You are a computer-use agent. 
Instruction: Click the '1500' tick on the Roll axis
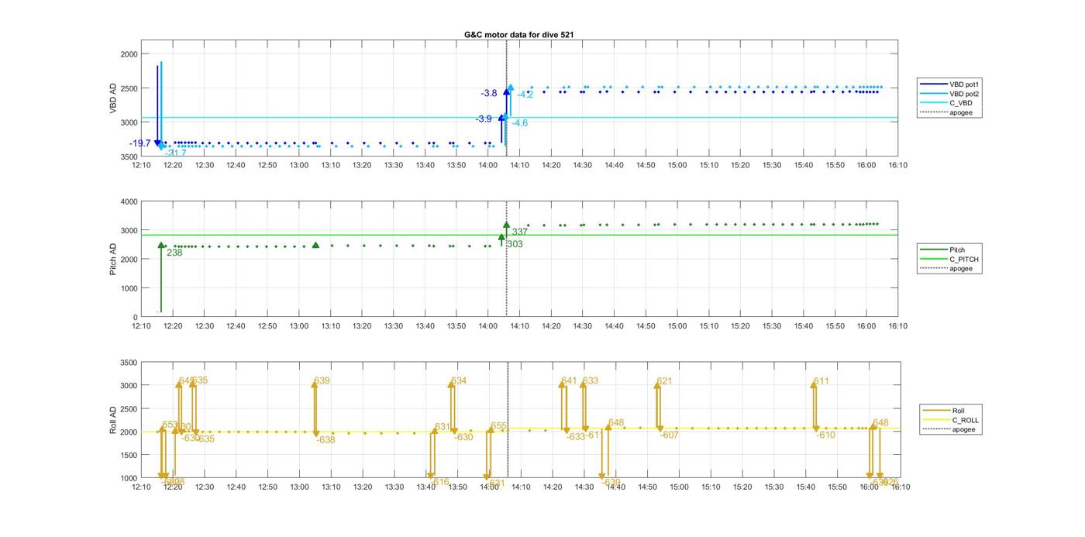click(x=129, y=456)
